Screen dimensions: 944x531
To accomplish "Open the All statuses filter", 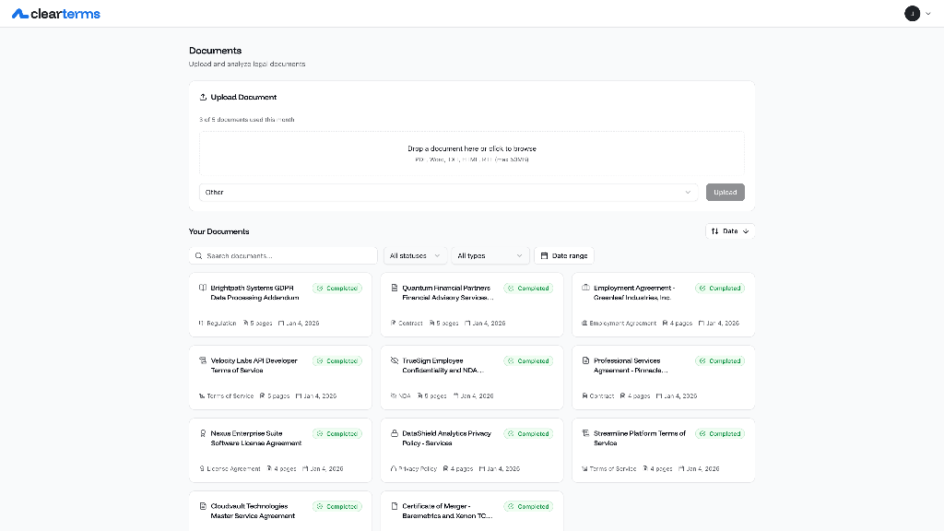I will click(x=415, y=256).
